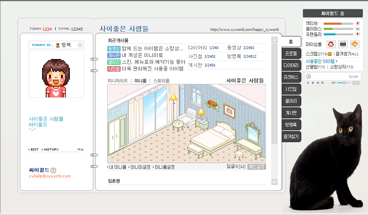Play the music track love
This screenshot has height=215, width=368.
click(308, 83)
